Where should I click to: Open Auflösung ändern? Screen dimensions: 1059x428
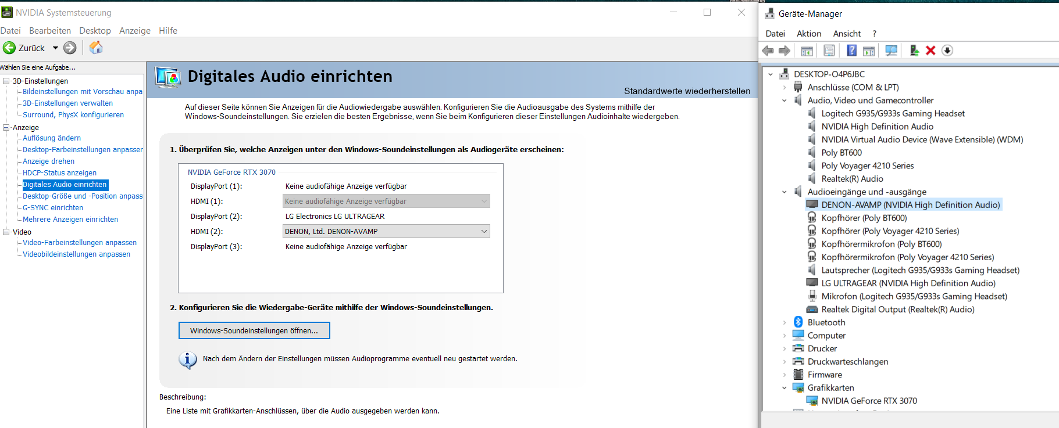coord(52,138)
